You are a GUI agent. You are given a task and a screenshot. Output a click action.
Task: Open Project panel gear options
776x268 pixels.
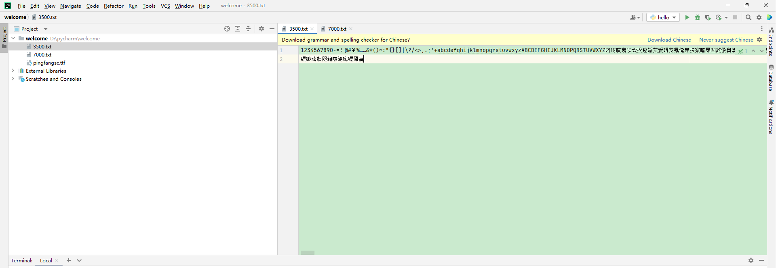(x=261, y=29)
